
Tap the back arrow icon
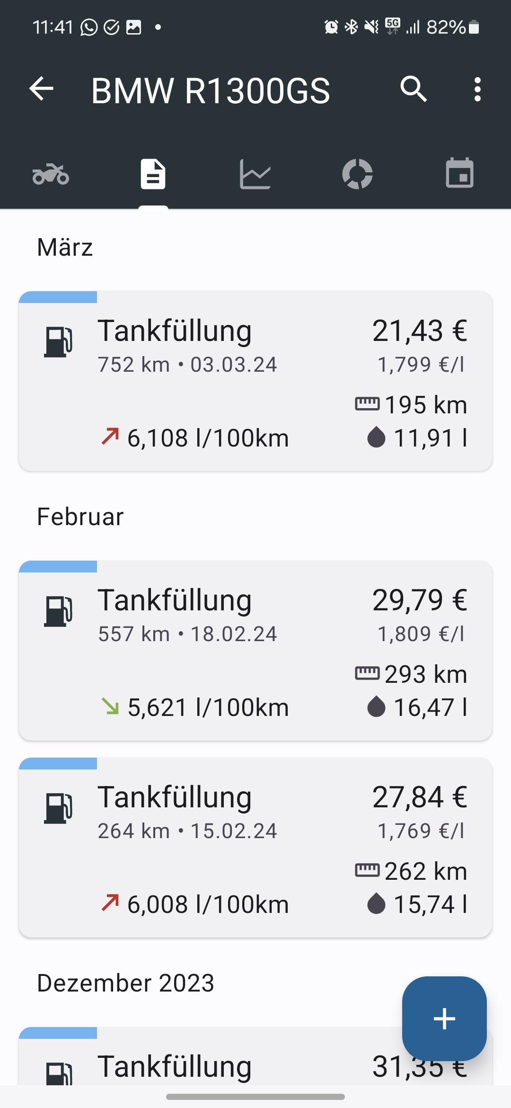pos(41,89)
